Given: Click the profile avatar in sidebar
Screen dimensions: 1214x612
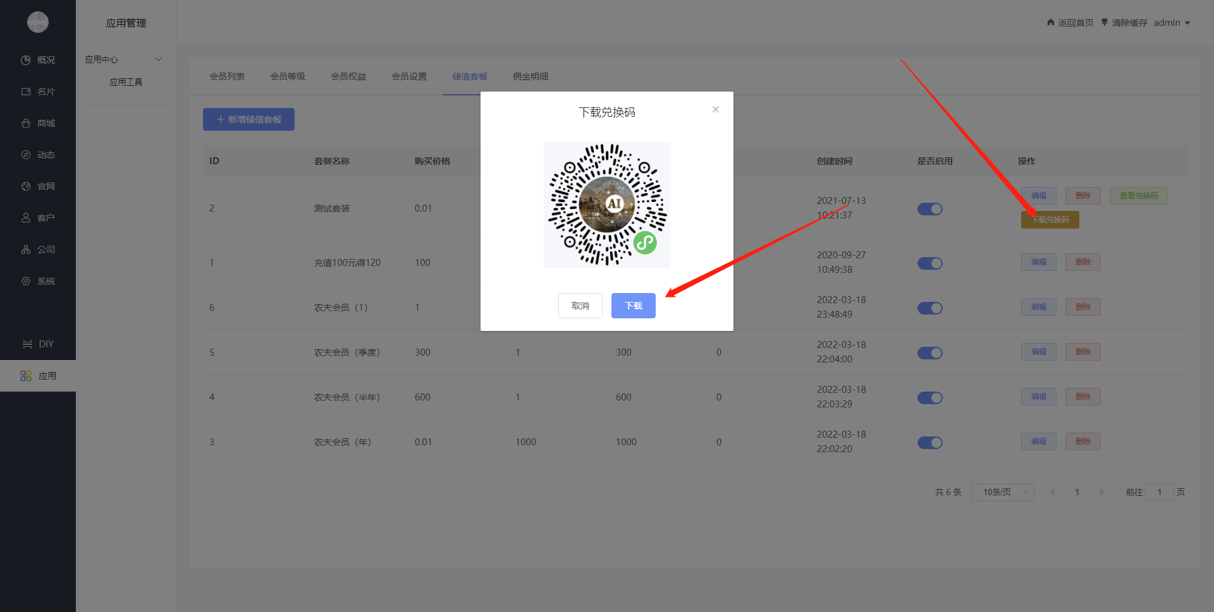Looking at the screenshot, I should (38, 22).
